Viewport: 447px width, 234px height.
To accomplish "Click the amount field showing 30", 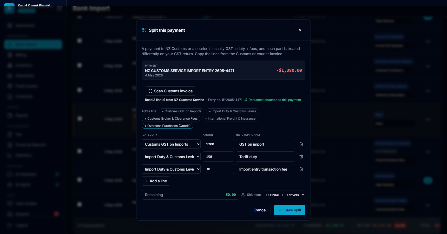I will pyautogui.click(x=218, y=169).
